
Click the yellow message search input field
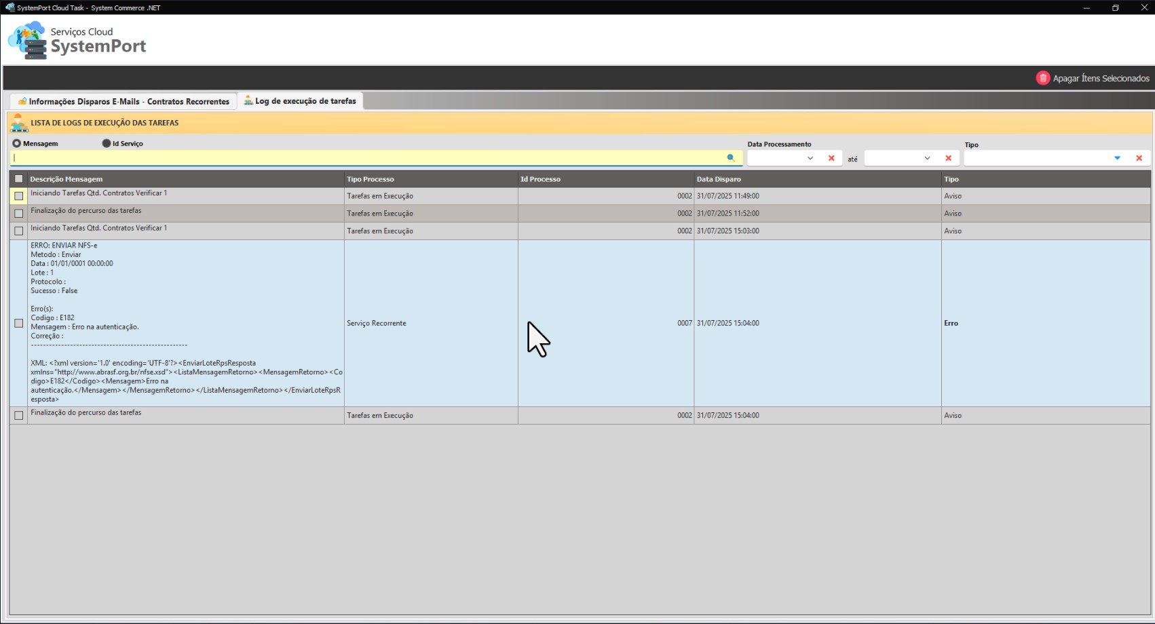366,158
